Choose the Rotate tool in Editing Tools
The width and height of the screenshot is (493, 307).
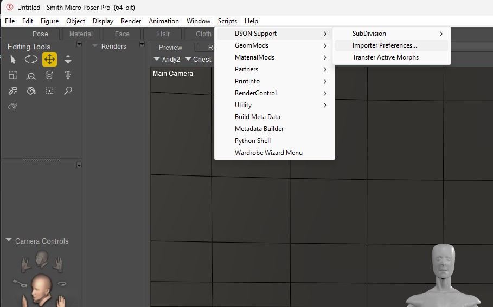pyautogui.click(x=31, y=60)
